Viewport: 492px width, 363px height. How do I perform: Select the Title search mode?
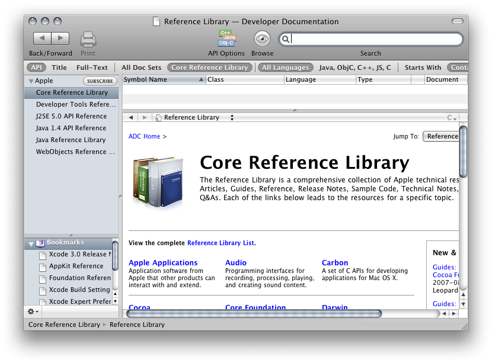(59, 68)
